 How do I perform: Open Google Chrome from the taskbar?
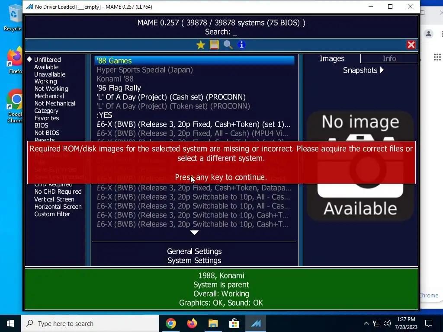(x=171, y=323)
